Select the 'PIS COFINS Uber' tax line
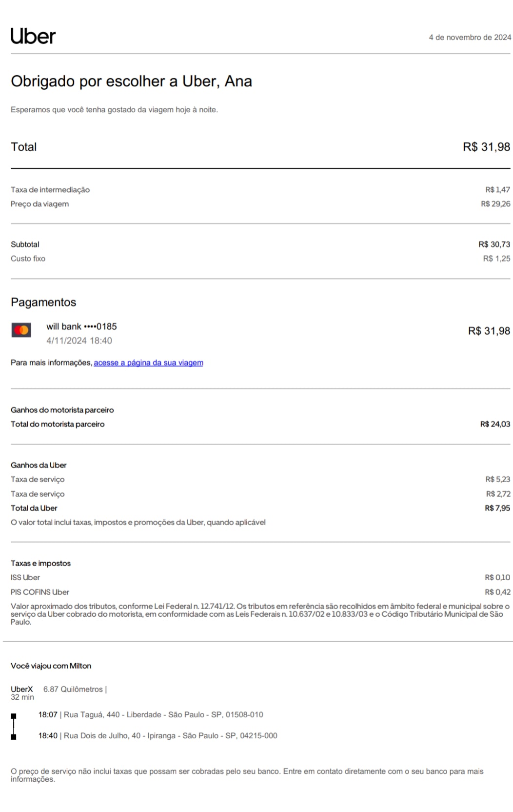The image size is (513, 812). pyautogui.click(x=40, y=592)
